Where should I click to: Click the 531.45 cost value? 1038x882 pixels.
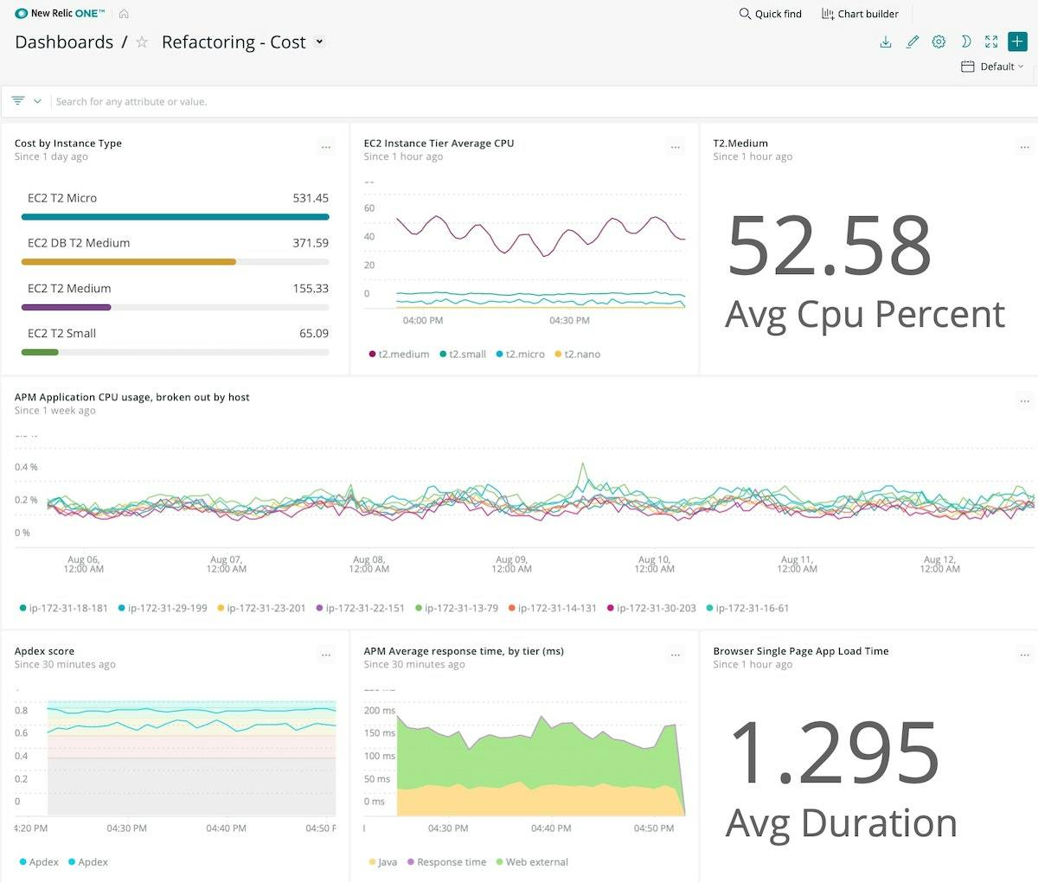pos(311,198)
